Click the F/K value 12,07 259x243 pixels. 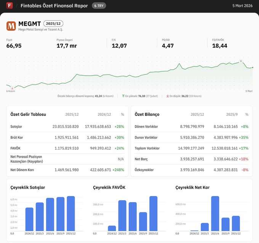[x=119, y=46]
